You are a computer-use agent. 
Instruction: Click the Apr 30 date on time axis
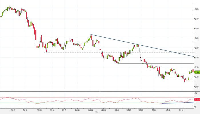12,109
